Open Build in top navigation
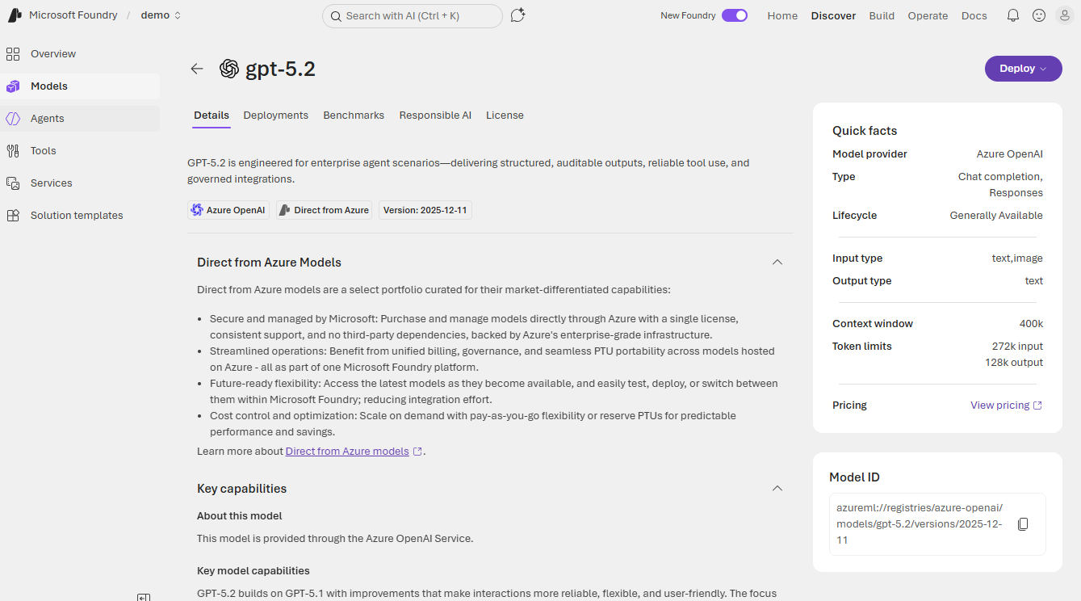The width and height of the screenshot is (1081, 601). (x=882, y=15)
